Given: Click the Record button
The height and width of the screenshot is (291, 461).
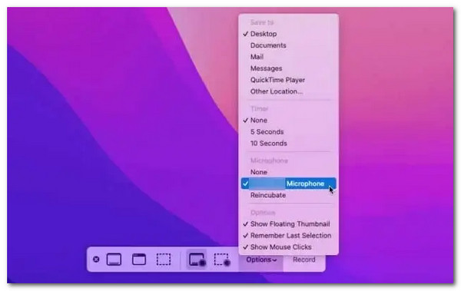Looking at the screenshot, I should coord(304,260).
